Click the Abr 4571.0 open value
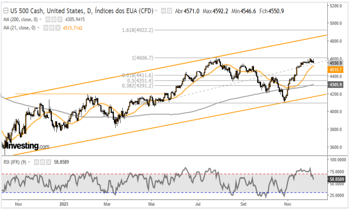Viewport: 349px width, 209px height. [187, 11]
